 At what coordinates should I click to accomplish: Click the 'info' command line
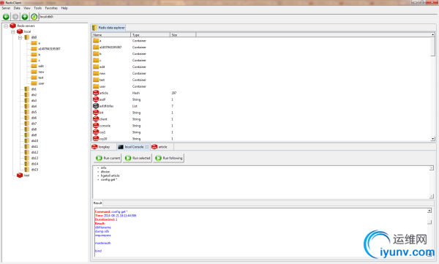103,167
